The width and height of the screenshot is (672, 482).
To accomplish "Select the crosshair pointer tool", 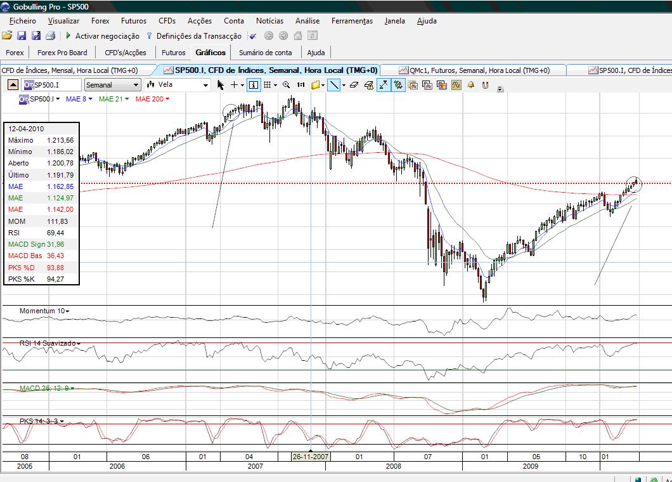I will 235,84.
